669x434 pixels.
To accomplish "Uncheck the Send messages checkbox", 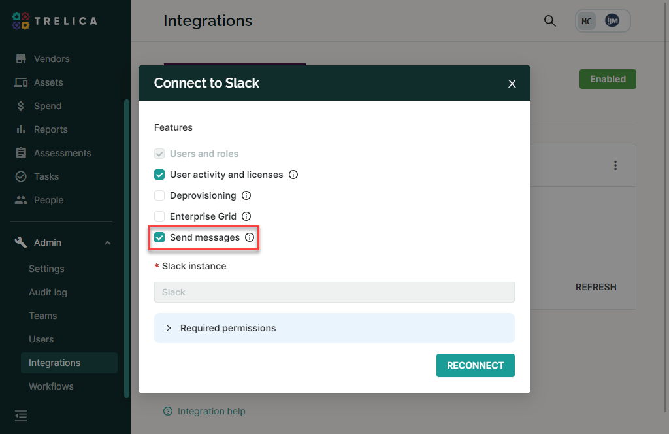I will [159, 237].
